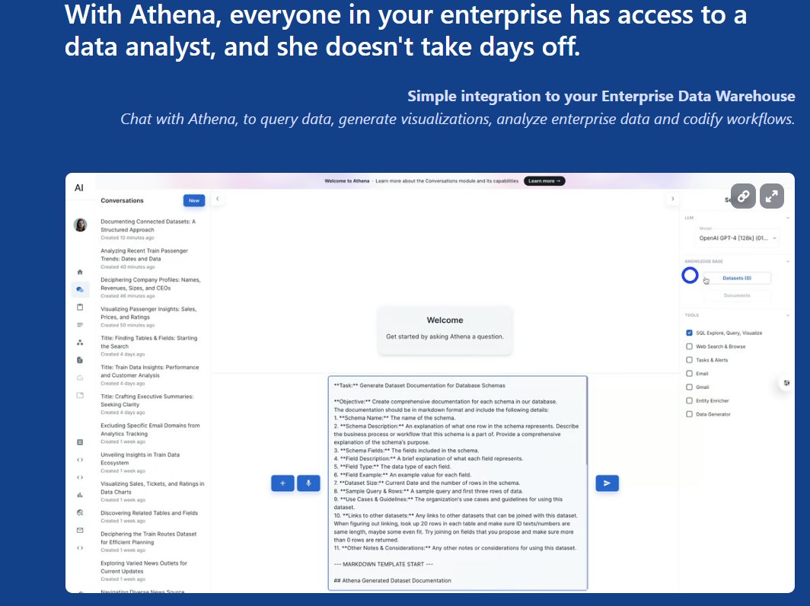The width and height of the screenshot is (810, 606).
Task: Click the 'Conversations' panel heading
Action: point(122,200)
